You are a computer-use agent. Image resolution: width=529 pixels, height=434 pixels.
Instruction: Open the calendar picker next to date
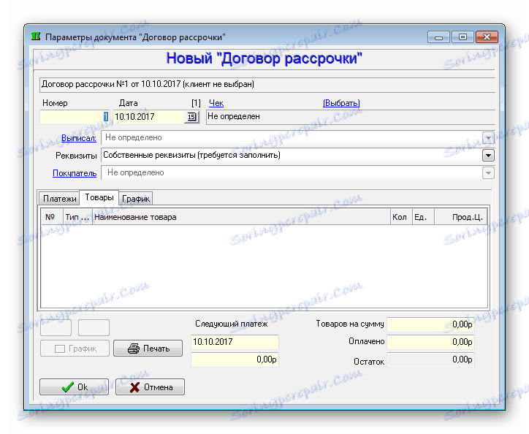[x=191, y=117]
